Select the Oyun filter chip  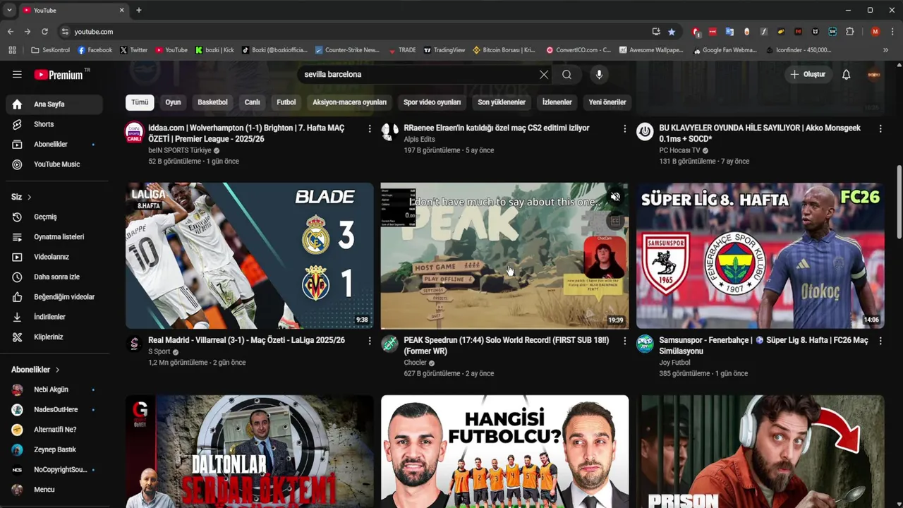coord(173,102)
